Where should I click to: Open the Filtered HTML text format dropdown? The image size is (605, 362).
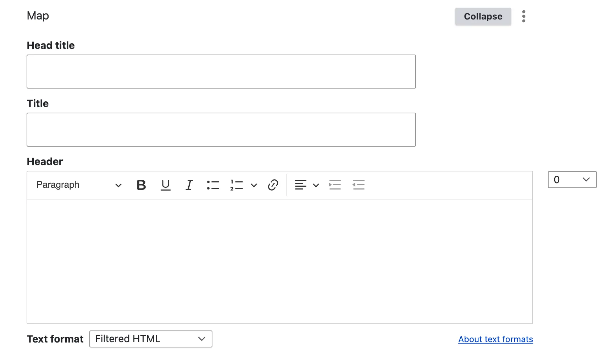pos(151,339)
